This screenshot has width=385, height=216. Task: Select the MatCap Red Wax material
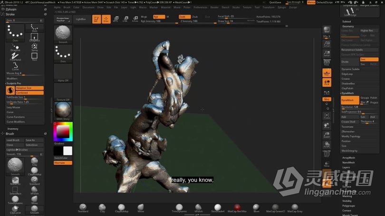click(237, 208)
